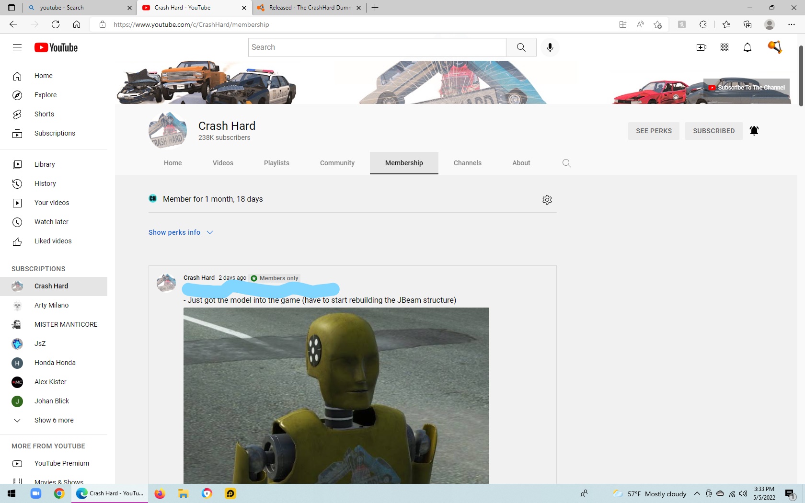Open the browser Extensions puzzle icon
The height and width of the screenshot is (503, 805).
(x=703, y=24)
